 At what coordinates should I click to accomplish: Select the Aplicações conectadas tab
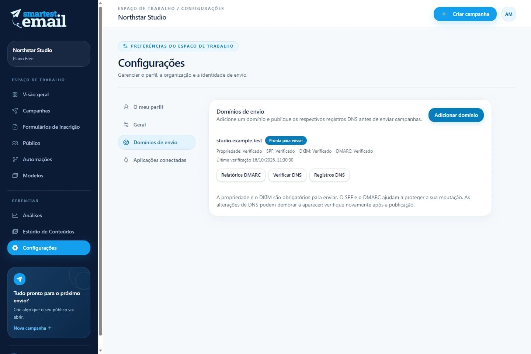click(157, 160)
